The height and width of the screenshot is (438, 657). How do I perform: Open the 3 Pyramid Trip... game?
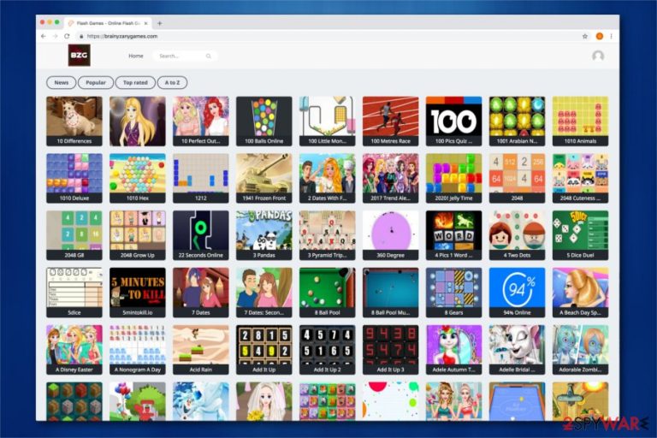pyautogui.click(x=328, y=235)
